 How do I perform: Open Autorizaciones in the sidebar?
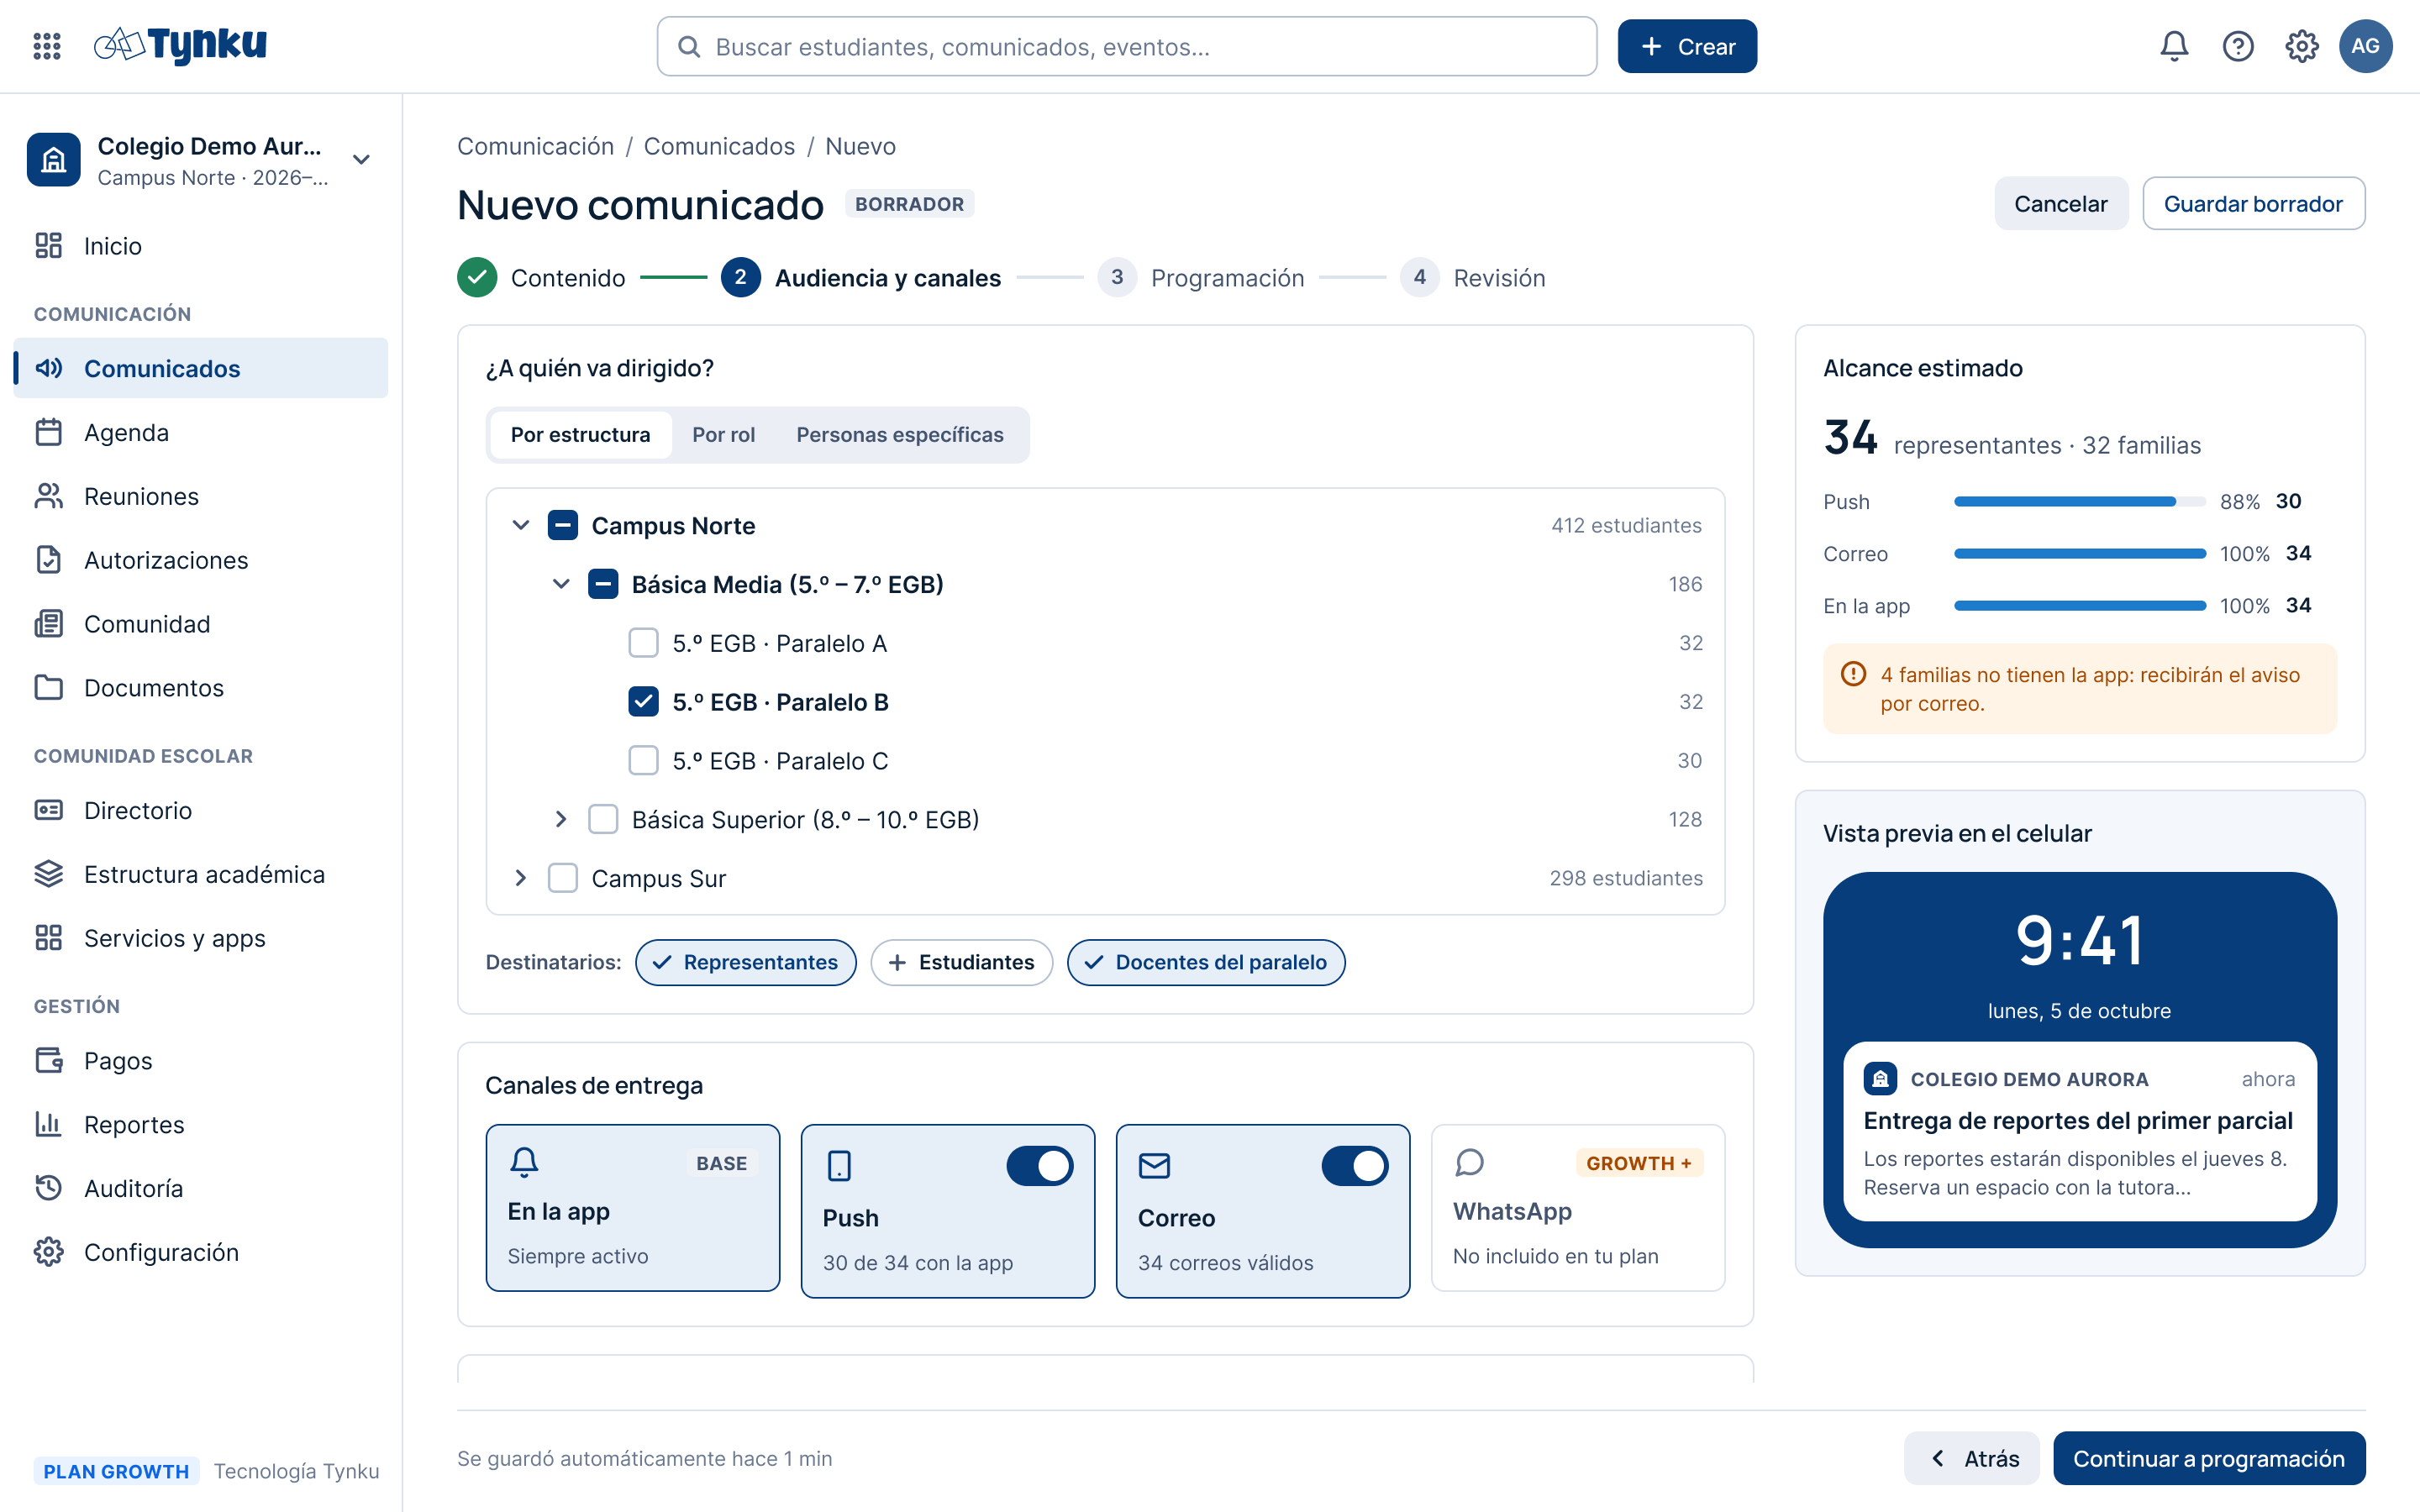coord(200,560)
